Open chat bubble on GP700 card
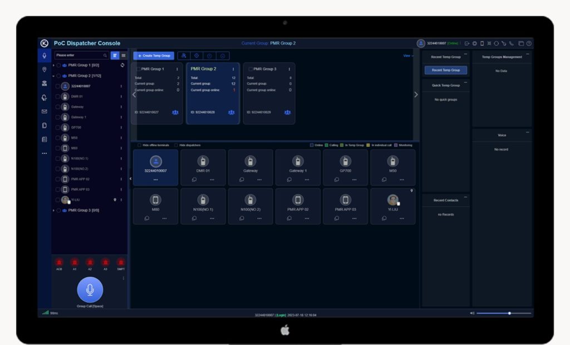570x345 pixels. click(337, 180)
